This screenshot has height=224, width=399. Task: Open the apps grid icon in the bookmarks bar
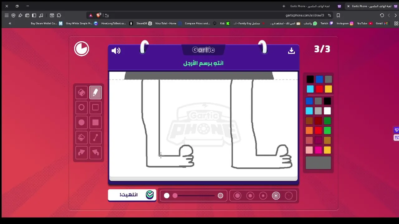pyautogui.click(x=396, y=23)
